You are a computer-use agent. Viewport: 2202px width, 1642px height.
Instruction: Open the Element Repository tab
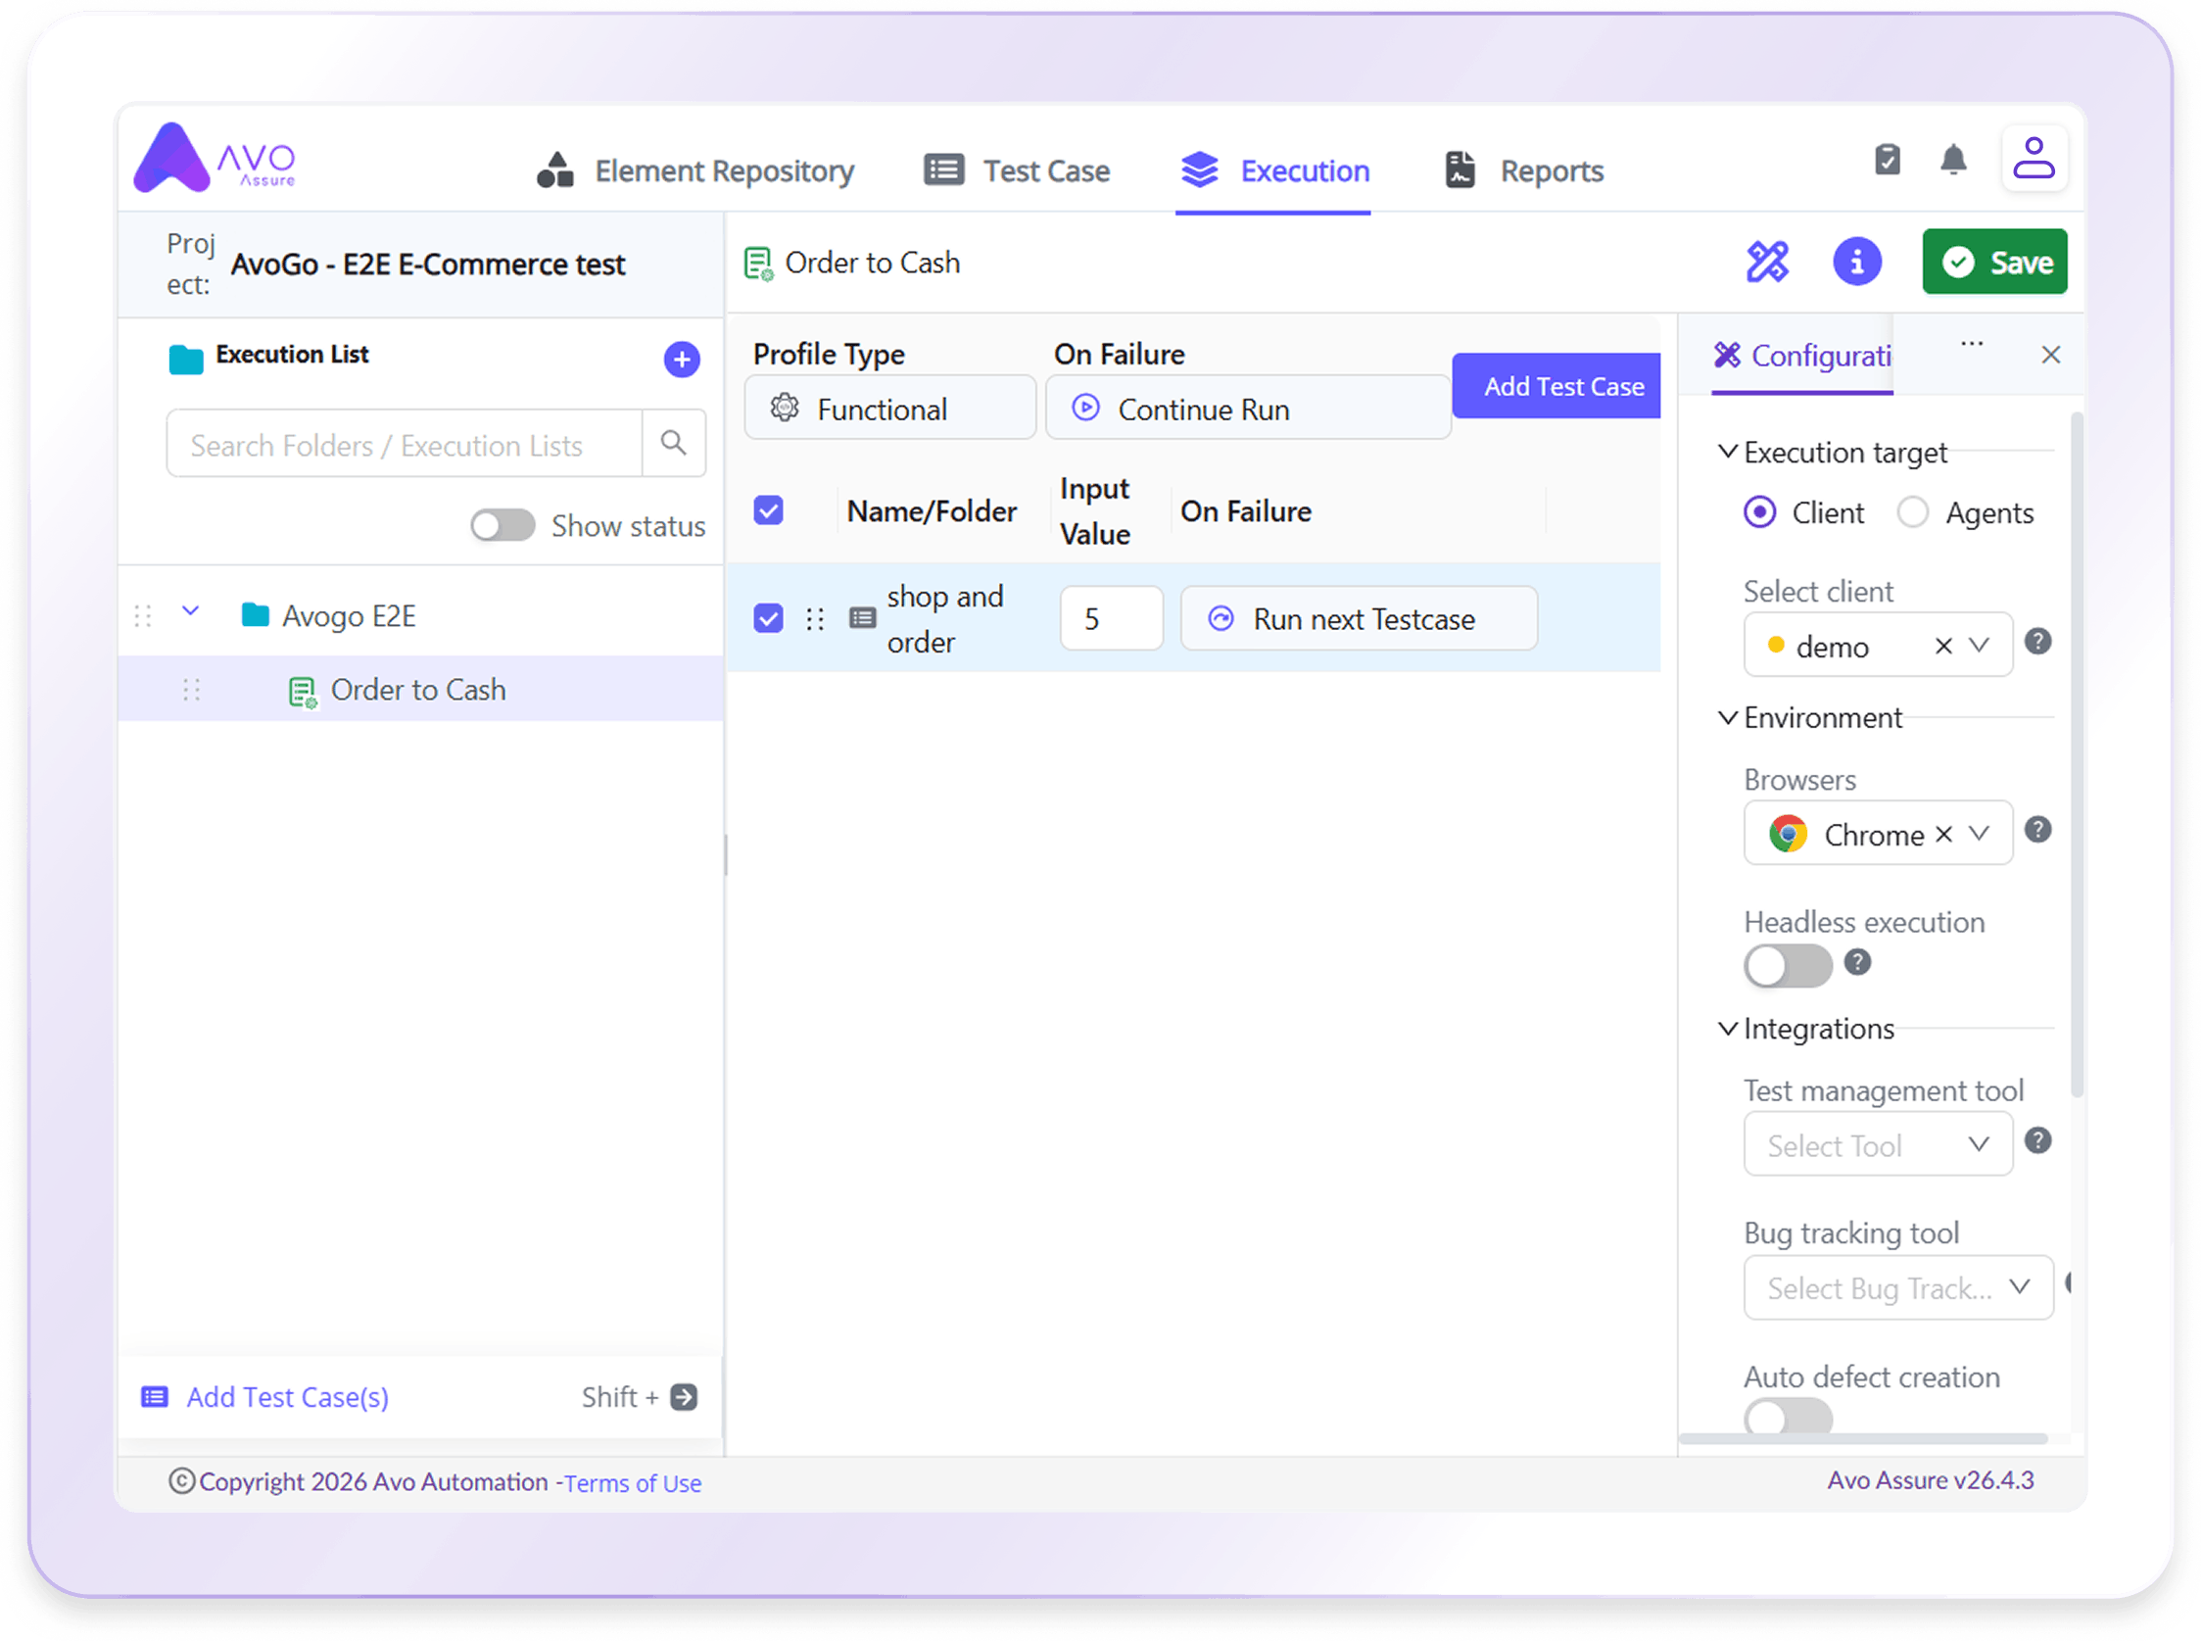click(x=694, y=170)
